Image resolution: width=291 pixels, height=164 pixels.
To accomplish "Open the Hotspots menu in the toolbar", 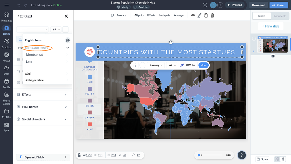I will pyautogui.click(x=165, y=15).
